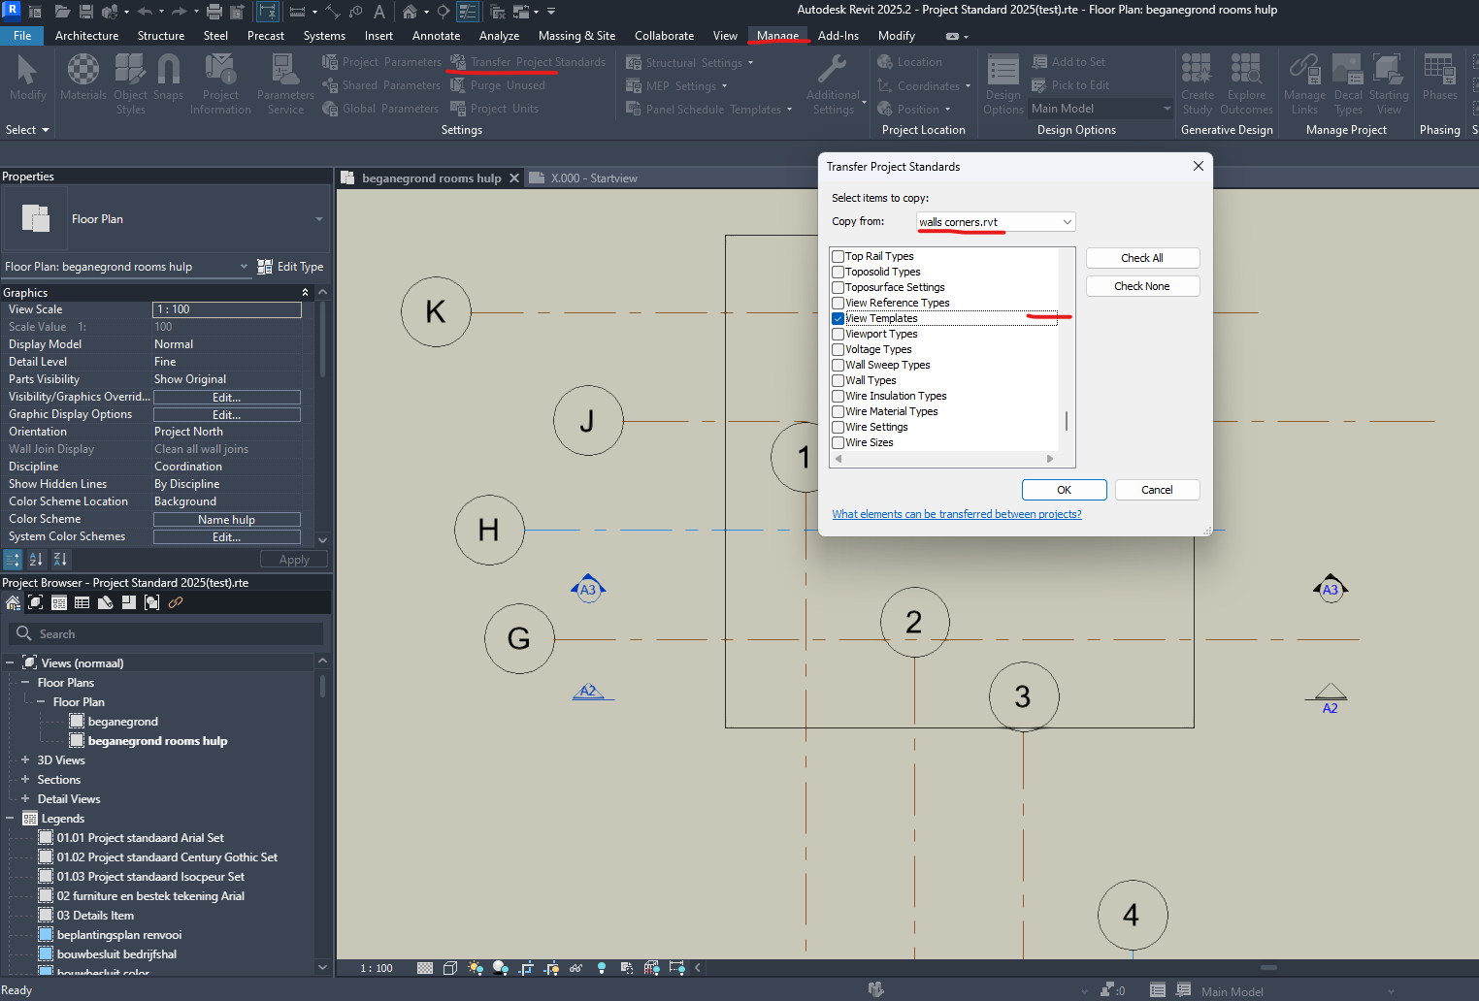The width and height of the screenshot is (1479, 1001).
Task: Uncheck View Templates checkbox
Action: 838,318
